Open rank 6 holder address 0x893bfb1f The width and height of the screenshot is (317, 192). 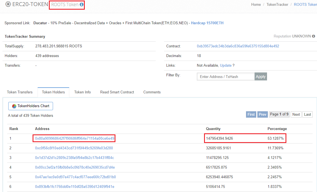(75, 187)
